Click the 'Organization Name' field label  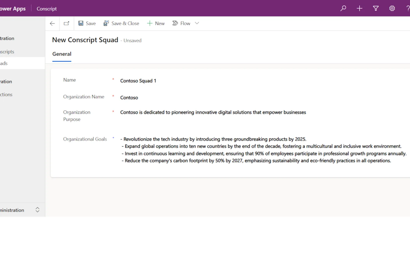pos(84,97)
